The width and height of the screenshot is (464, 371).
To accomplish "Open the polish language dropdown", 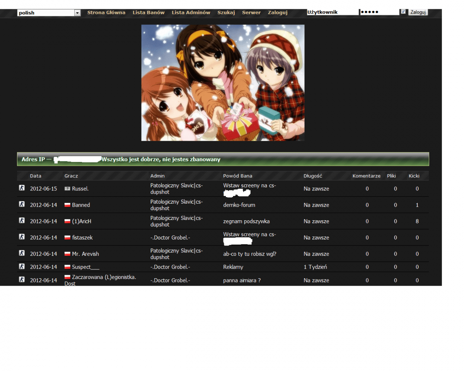I will [49, 13].
